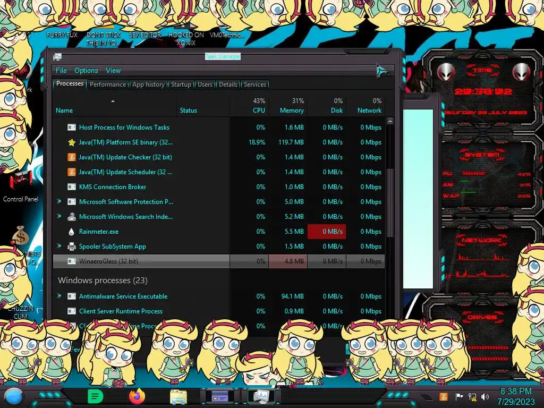Click the Task Manager title bar icon
Viewport: 544px width, 408px height.
57,56
